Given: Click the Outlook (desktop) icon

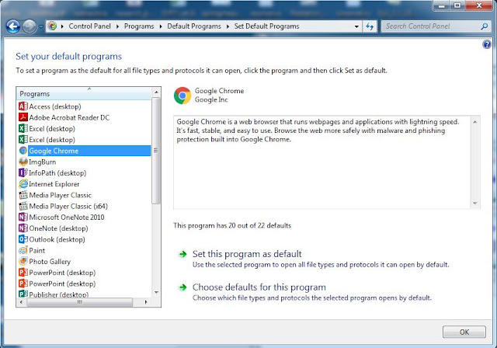Looking at the screenshot, I should [23, 239].
